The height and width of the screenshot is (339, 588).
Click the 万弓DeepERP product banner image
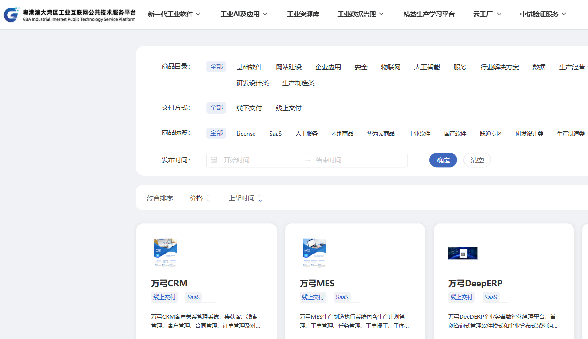[x=463, y=253]
